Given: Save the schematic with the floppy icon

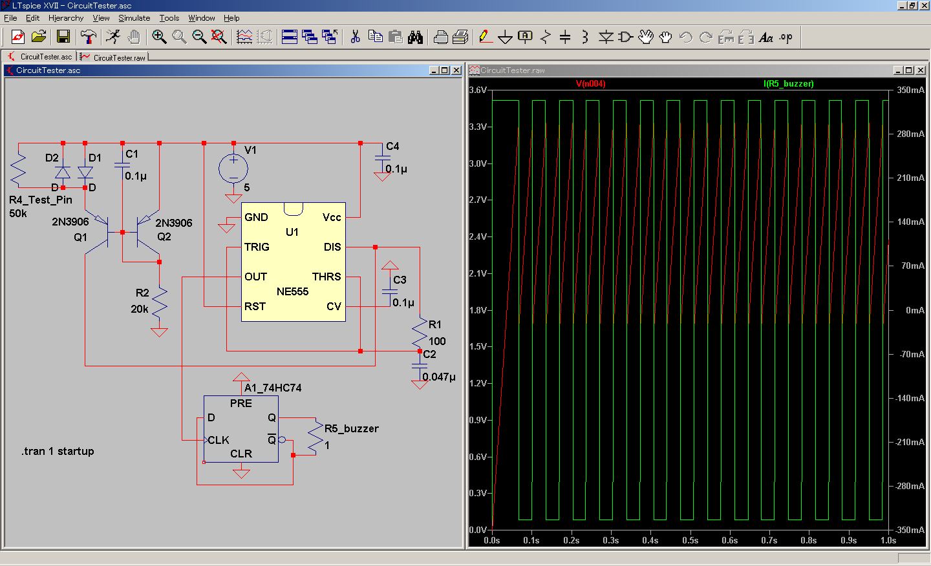Looking at the screenshot, I should 63,37.
